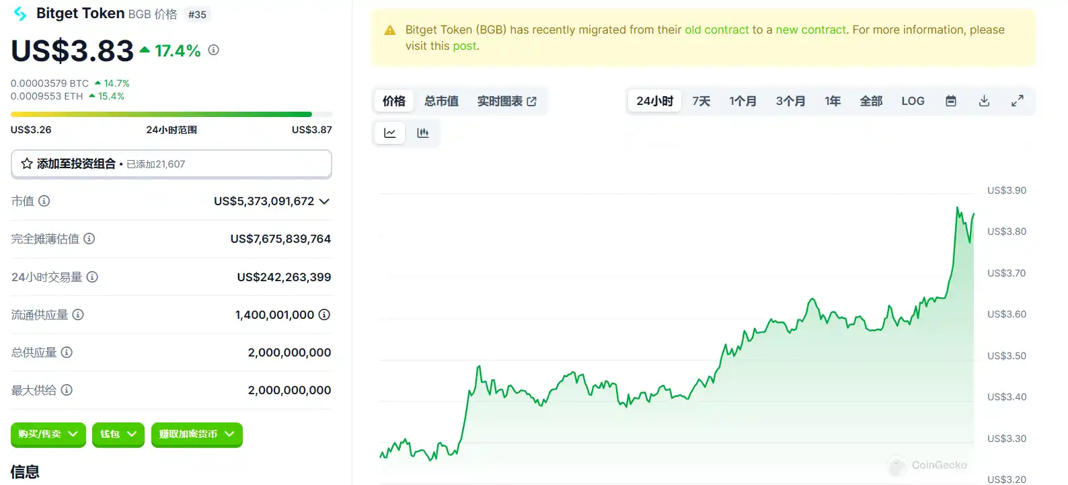Open the 赚取加密货币 dropdown
Viewport: 1068px width, 485px height.
click(x=196, y=435)
